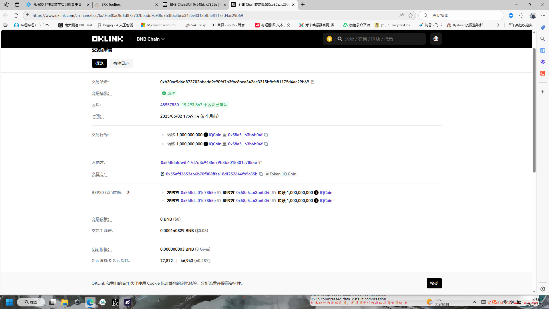Copy the transaction hash with copy icon
This screenshot has height=309, width=549.
click(313, 82)
